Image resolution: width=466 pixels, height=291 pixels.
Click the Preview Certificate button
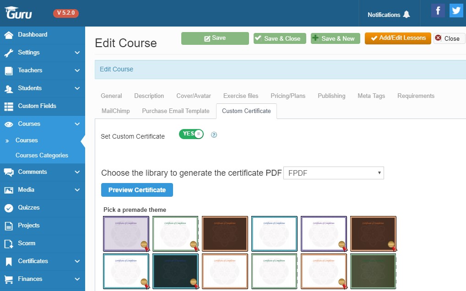coord(137,190)
